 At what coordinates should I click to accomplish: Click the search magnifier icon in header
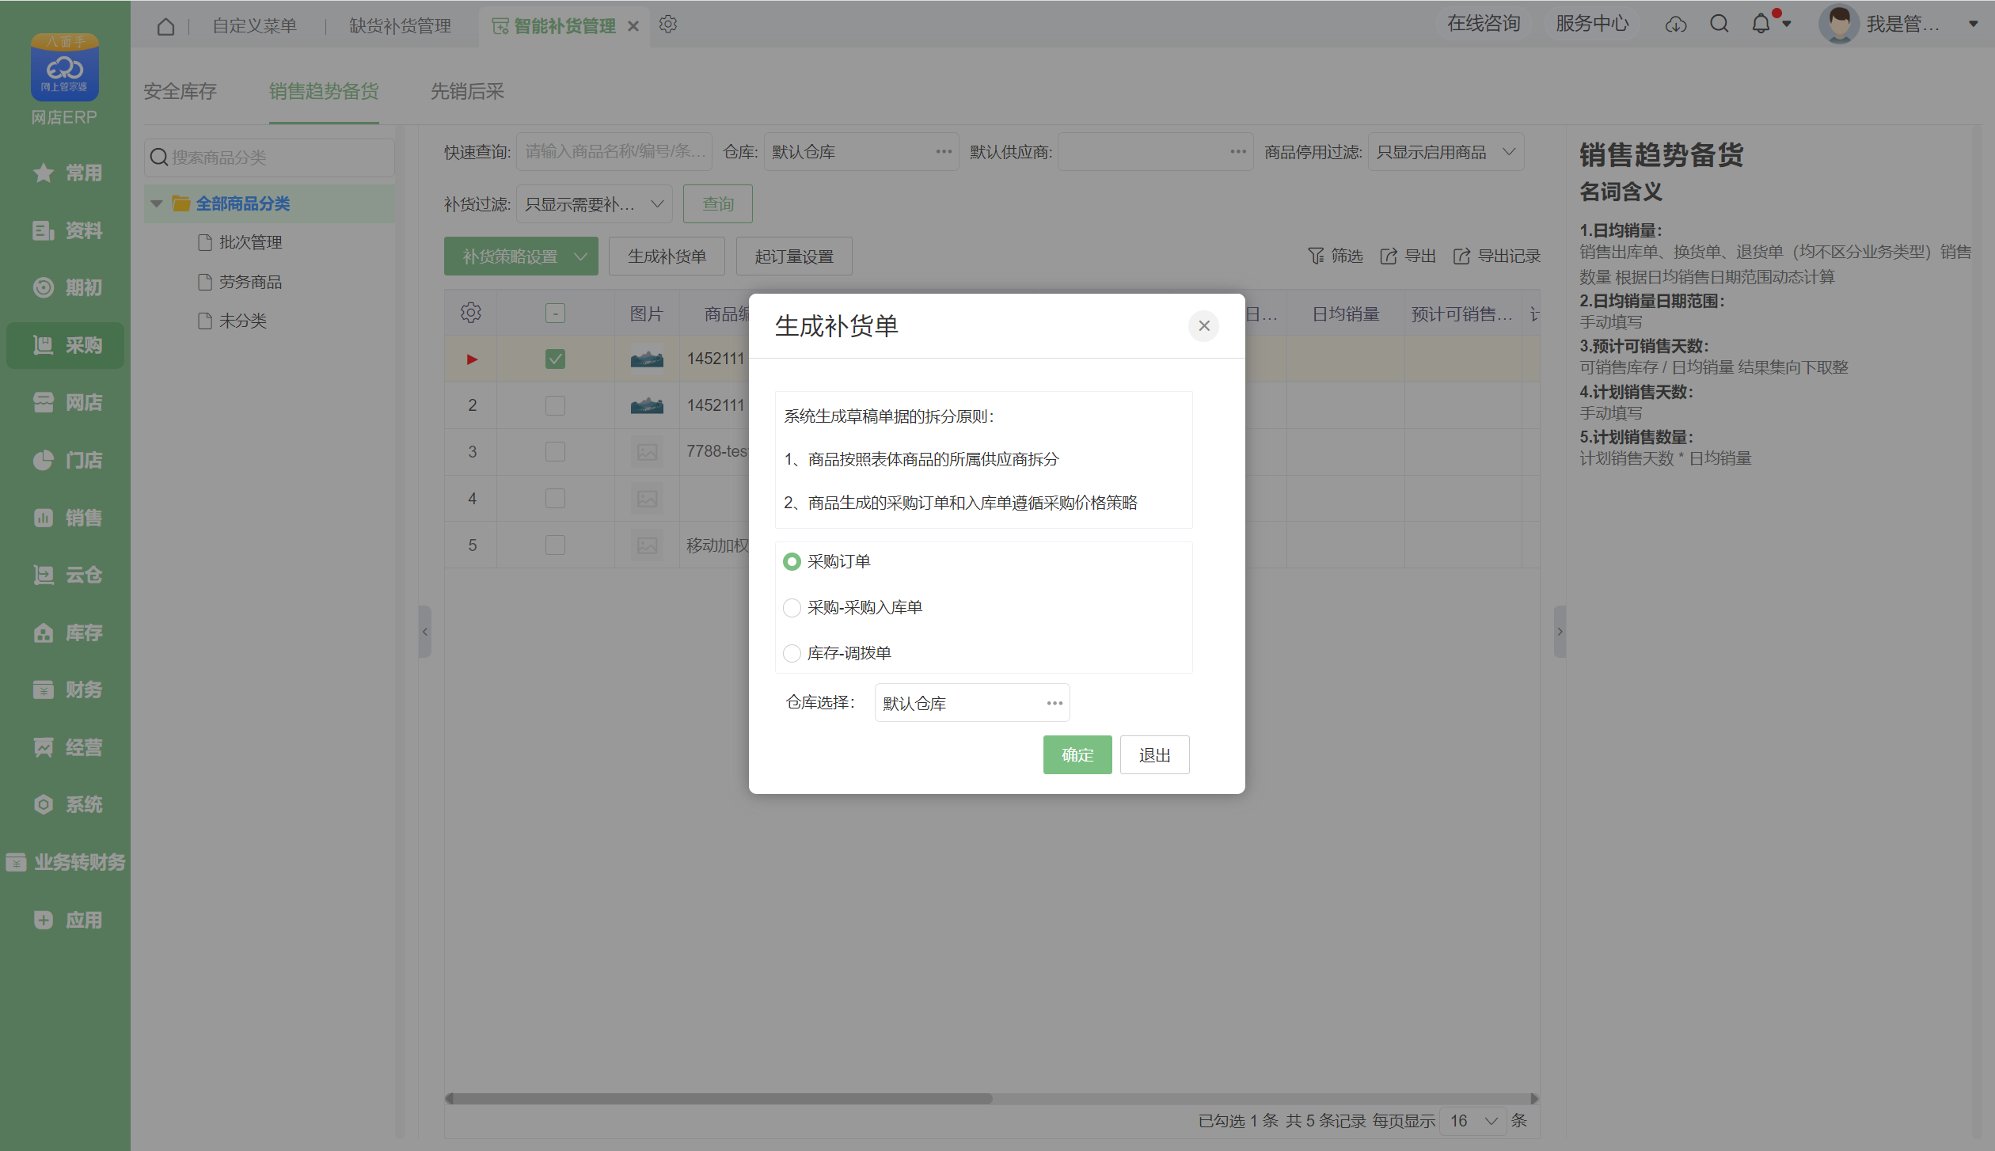click(x=1719, y=24)
